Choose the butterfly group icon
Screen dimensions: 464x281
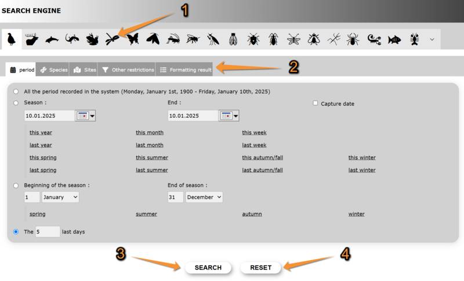click(133, 39)
